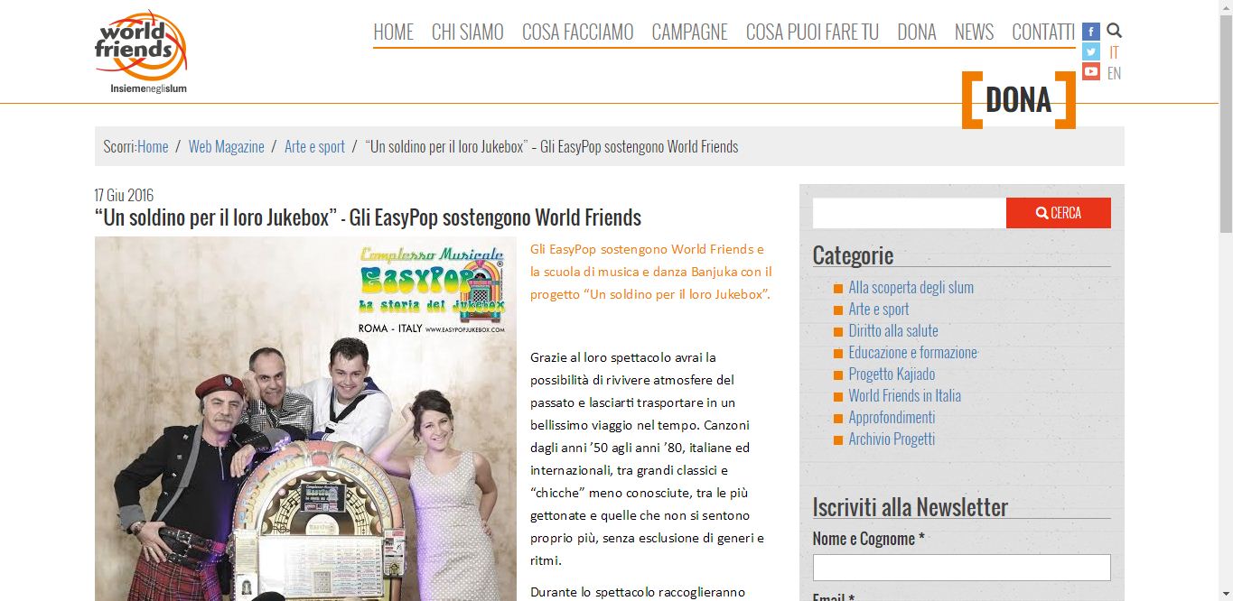1233x601 pixels.
Task: Select DONA in the navigation bar
Action: click(x=917, y=32)
